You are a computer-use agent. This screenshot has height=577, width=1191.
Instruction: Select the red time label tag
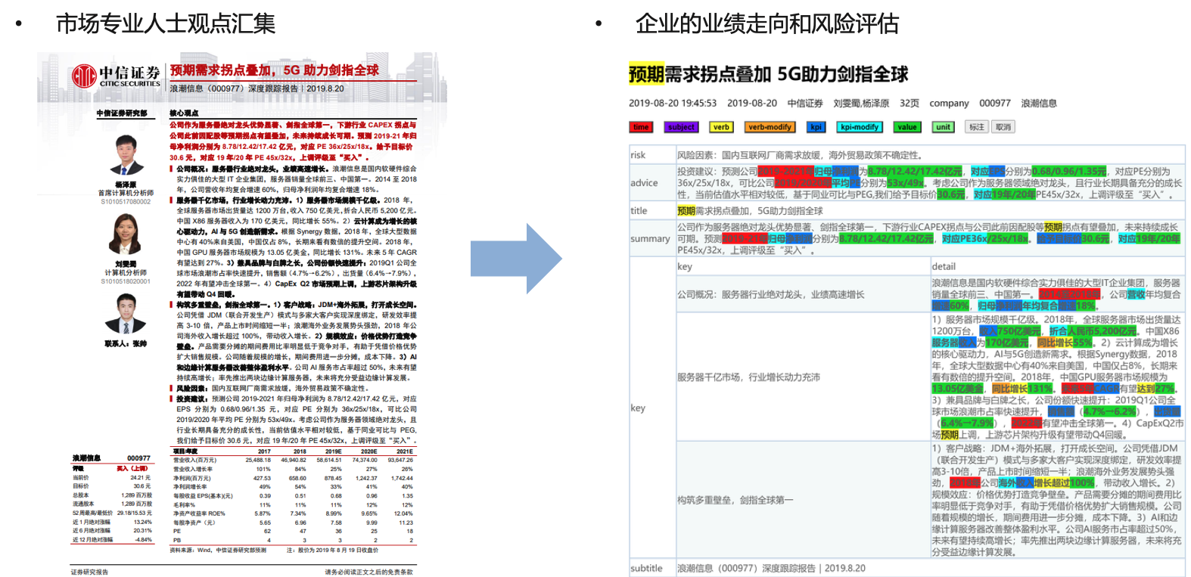pyautogui.click(x=641, y=127)
